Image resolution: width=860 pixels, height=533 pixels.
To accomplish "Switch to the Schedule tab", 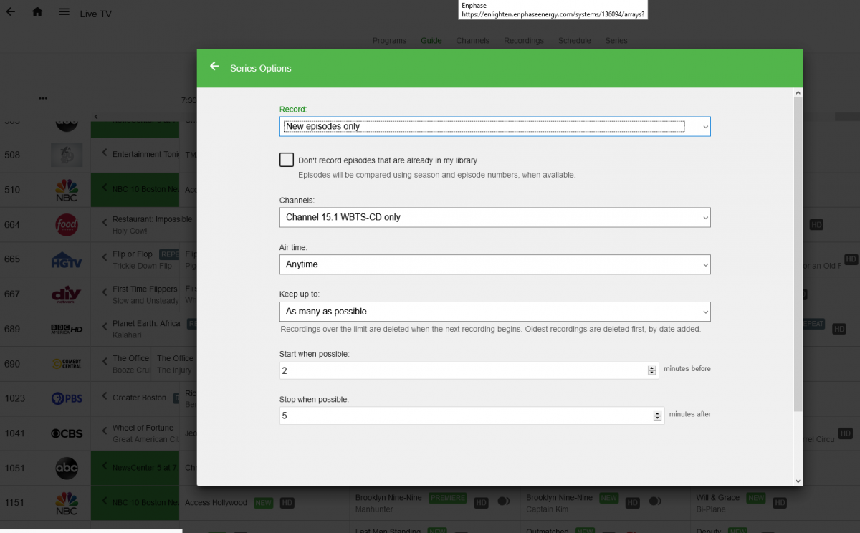I will tap(575, 41).
